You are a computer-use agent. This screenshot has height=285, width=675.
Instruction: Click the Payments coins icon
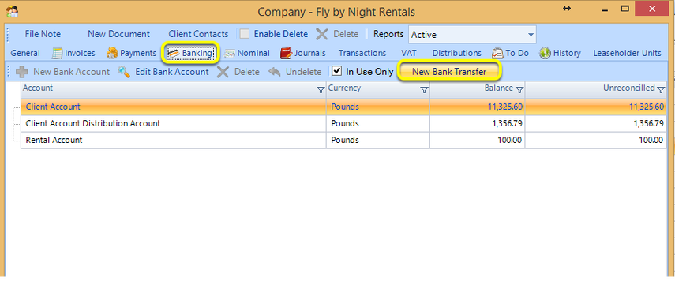[112, 53]
